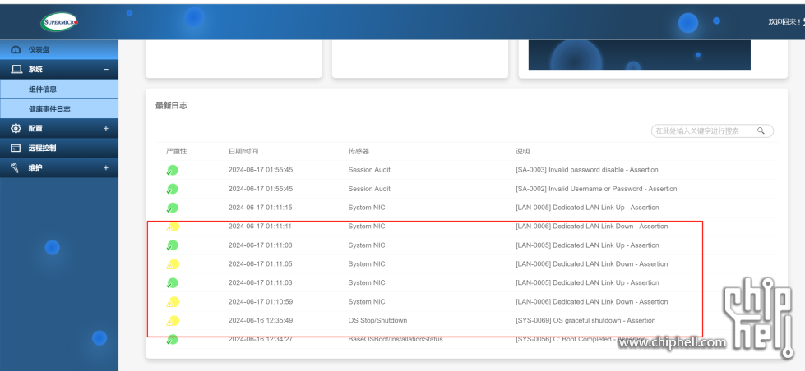Open the dashboard gauge icon
The height and width of the screenshot is (371, 805).
pyautogui.click(x=16, y=50)
